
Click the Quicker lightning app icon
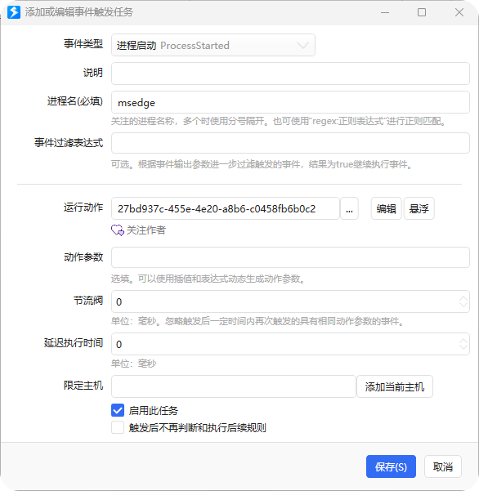click(x=14, y=12)
